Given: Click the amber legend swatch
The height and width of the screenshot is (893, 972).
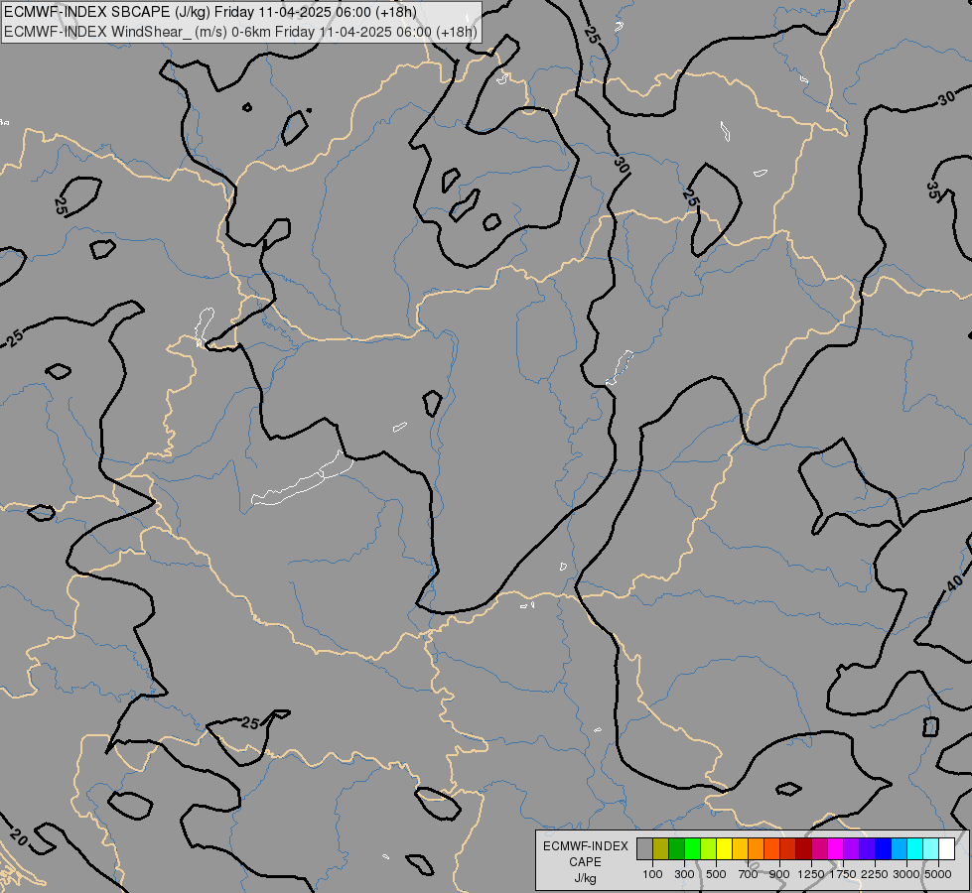Looking at the screenshot, I should click(740, 848).
